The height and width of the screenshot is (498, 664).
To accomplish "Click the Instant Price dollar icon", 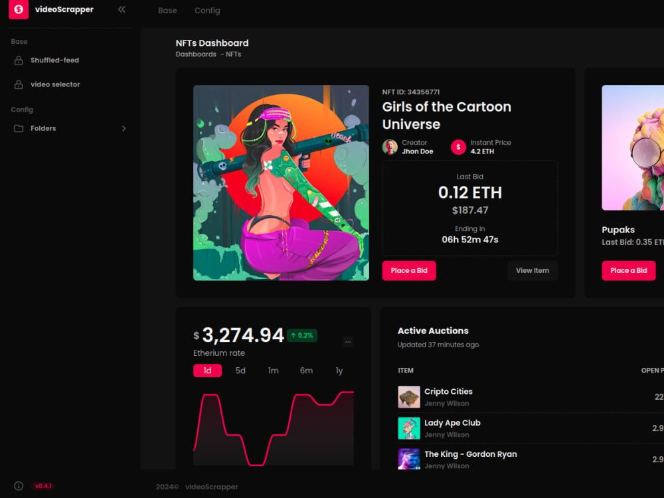I will tap(458, 147).
